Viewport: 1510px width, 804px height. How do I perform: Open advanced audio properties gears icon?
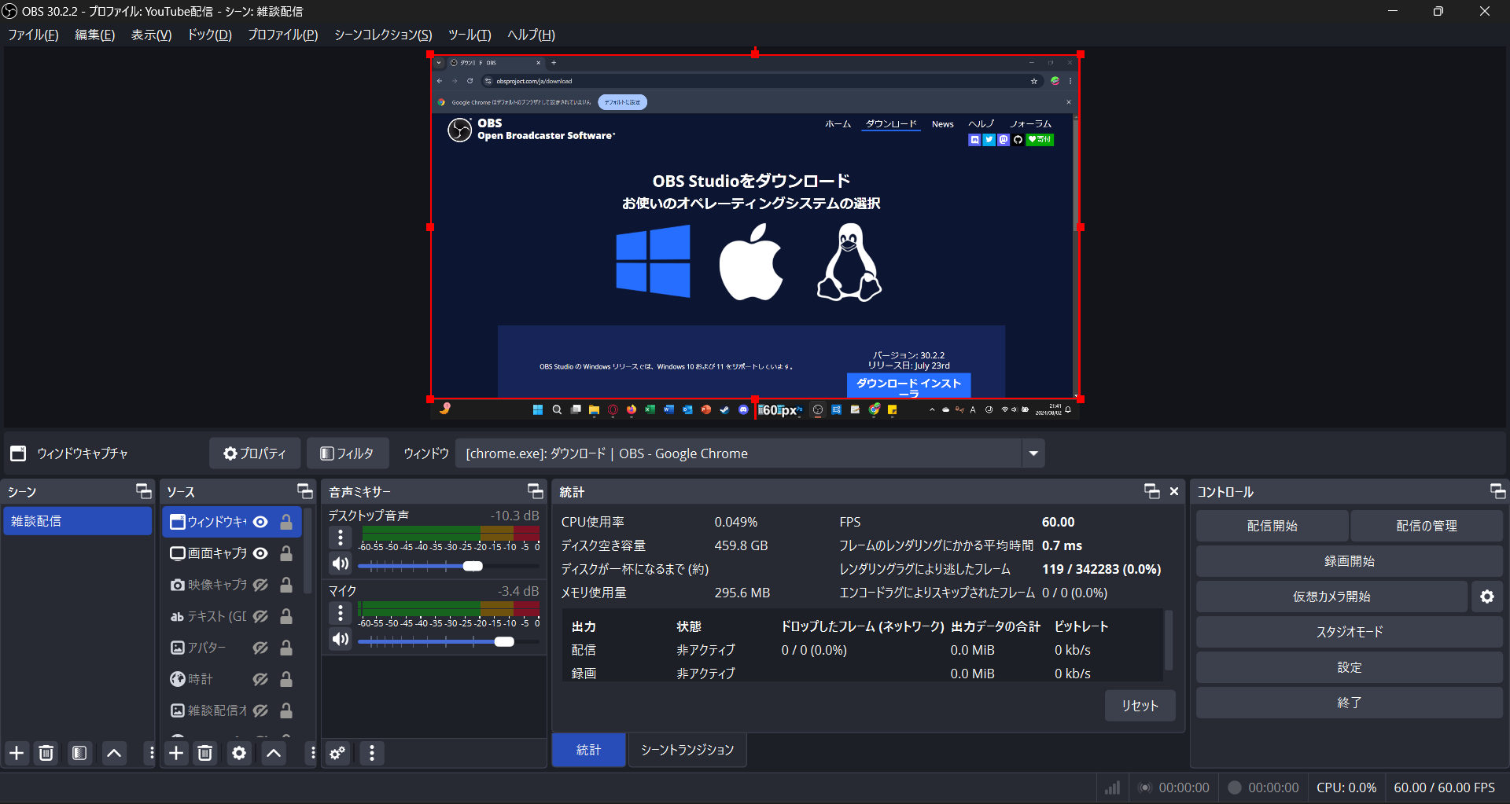pos(337,753)
